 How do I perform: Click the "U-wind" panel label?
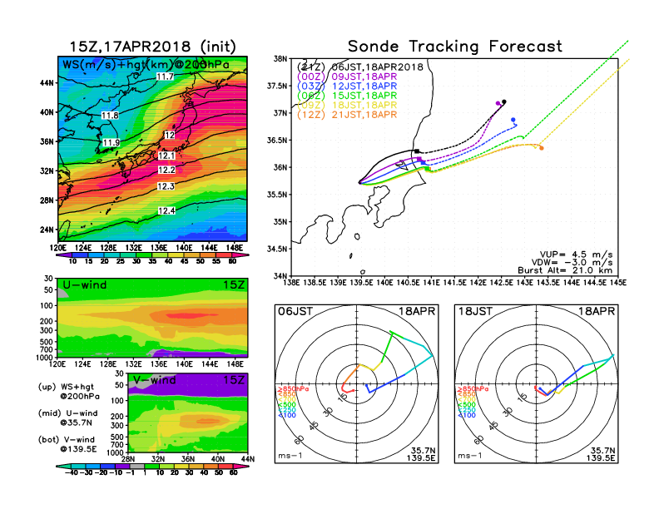[85, 285]
